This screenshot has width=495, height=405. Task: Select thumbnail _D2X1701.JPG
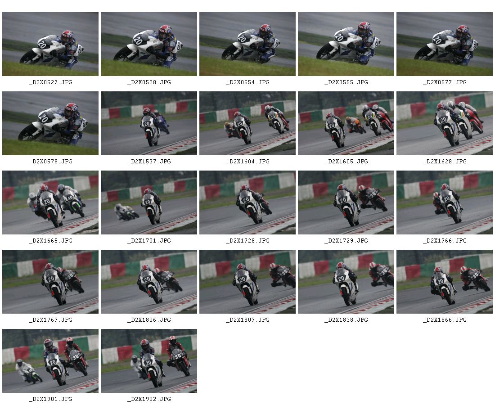point(148,202)
